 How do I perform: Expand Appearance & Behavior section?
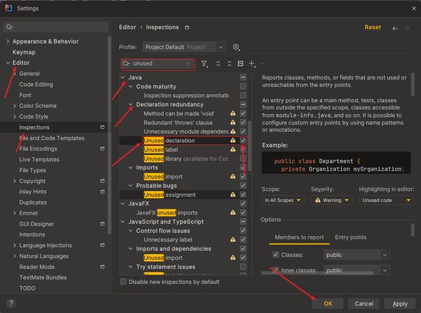(8, 41)
